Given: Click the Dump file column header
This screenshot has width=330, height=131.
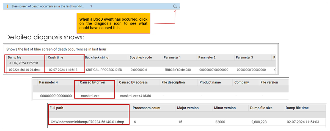Looking at the screenshot, I should pyautogui.click(x=15, y=58).
